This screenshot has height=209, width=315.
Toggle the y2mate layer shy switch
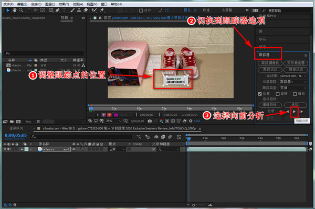pyautogui.click(x=74, y=149)
